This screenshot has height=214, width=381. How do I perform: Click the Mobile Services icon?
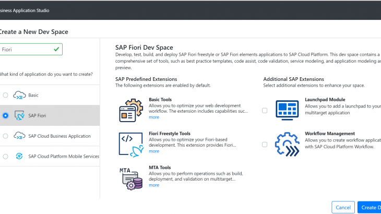(x=19, y=156)
